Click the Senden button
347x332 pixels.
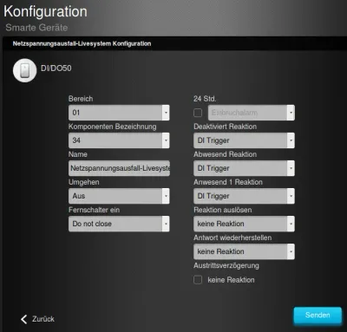(x=318, y=316)
